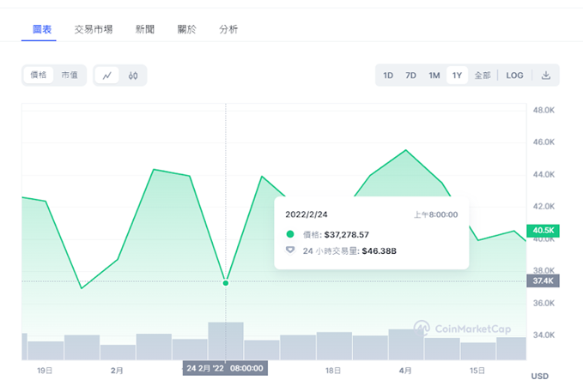Click the 40.5K current price label
The height and width of the screenshot is (386, 583).
[x=543, y=231]
